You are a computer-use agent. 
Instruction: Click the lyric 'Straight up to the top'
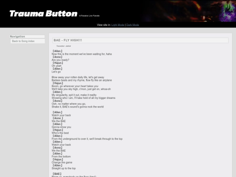(64, 168)
